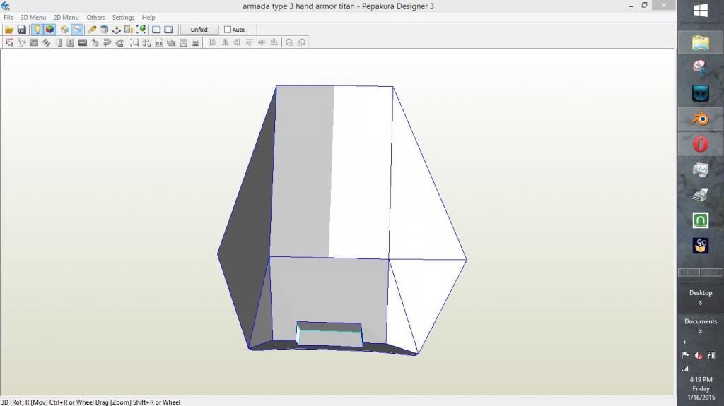Click the rotate part tool icon
The height and width of the screenshot is (406, 724).
tap(34, 42)
